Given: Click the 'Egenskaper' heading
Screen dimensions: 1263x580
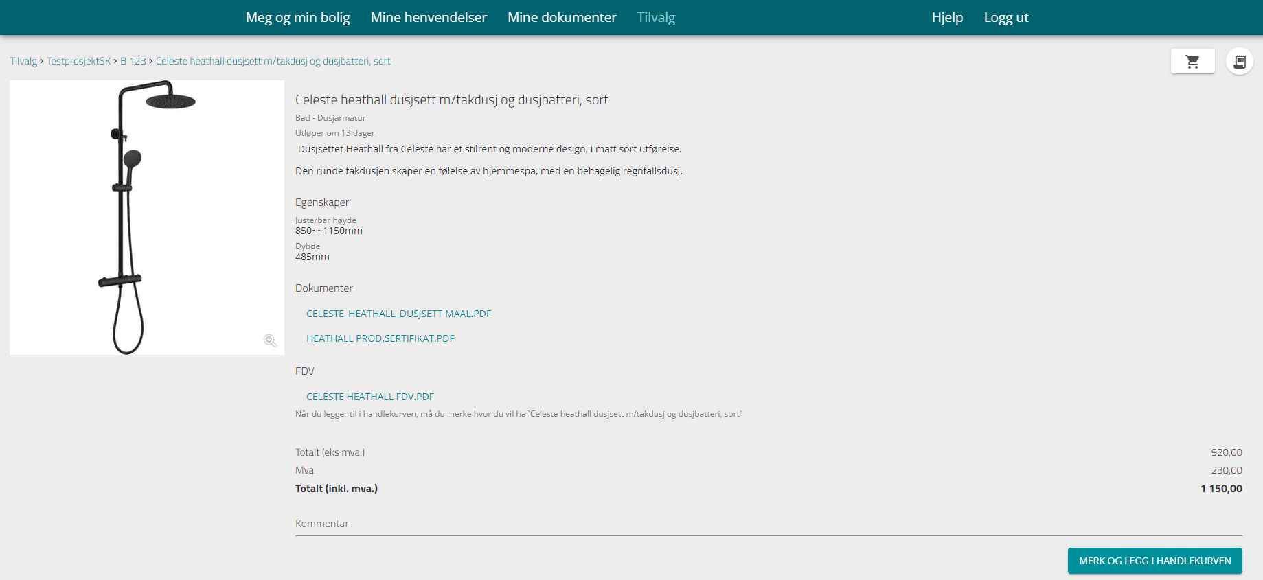Looking at the screenshot, I should [322, 202].
